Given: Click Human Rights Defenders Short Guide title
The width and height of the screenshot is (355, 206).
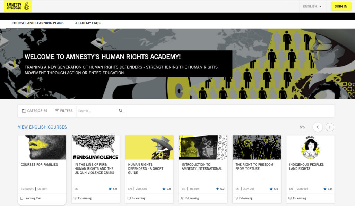Looking at the screenshot, I should (x=146, y=168).
